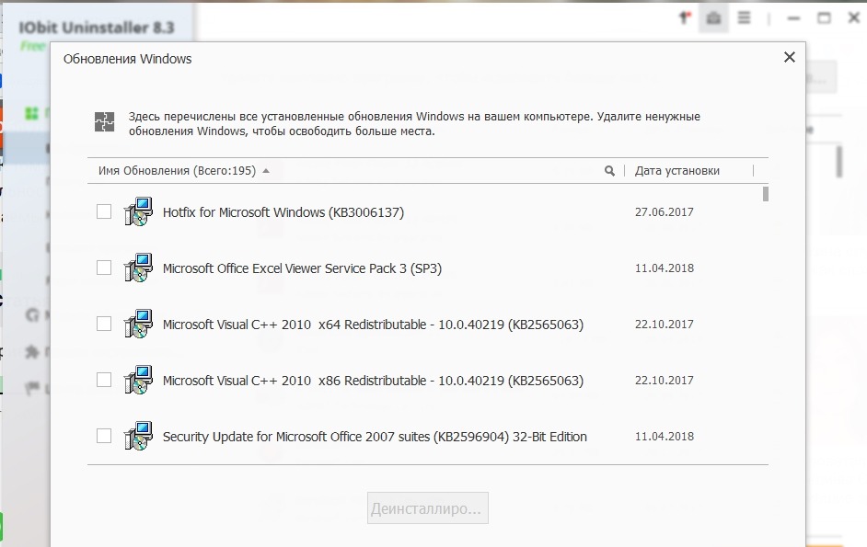This screenshot has width=867, height=547.
Task: Click the 11.04.2018 date of Security Update KB2596904
Action: [x=665, y=436]
